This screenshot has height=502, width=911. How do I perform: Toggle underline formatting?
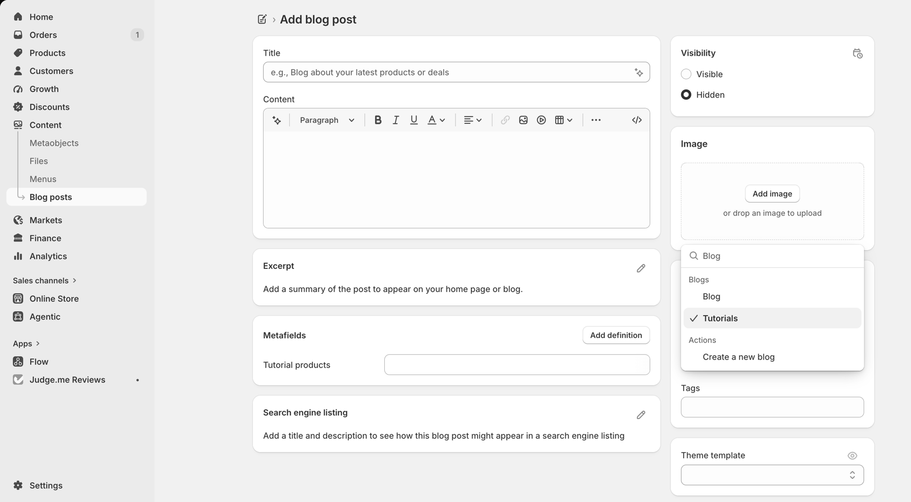tap(414, 120)
